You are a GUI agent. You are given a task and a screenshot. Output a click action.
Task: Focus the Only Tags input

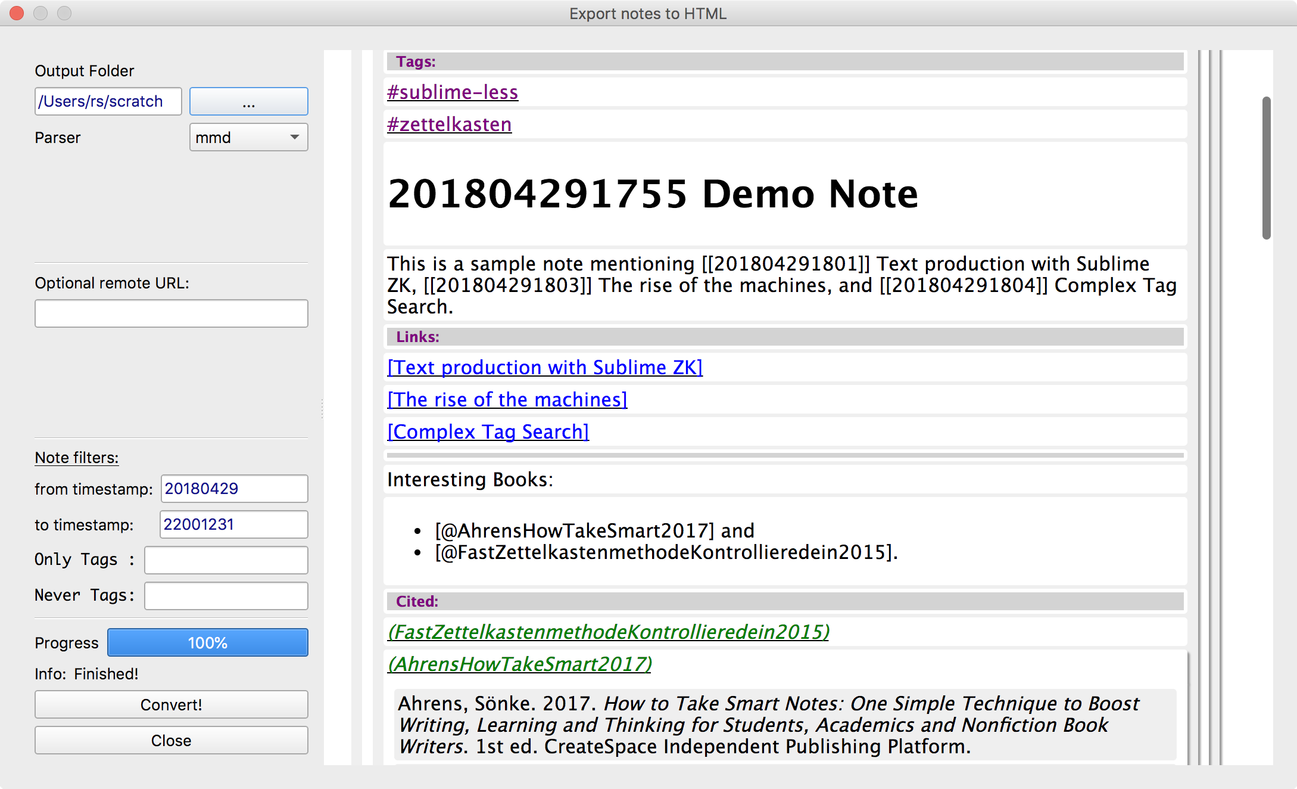point(226,560)
